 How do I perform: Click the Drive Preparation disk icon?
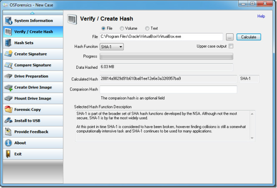pos(8,76)
